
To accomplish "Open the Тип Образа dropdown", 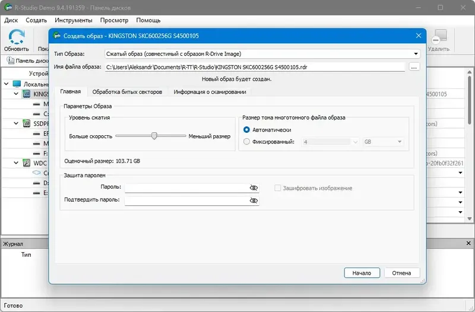I will [x=262, y=54].
